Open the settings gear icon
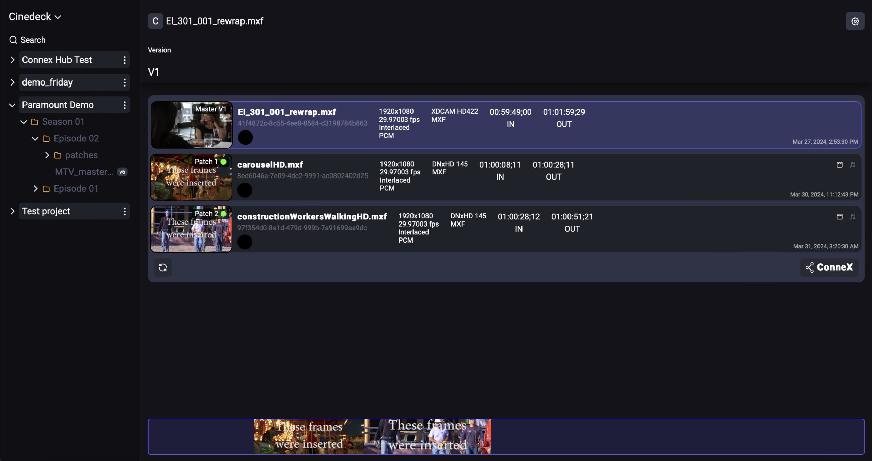The image size is (872, 461). click(855, 21)
